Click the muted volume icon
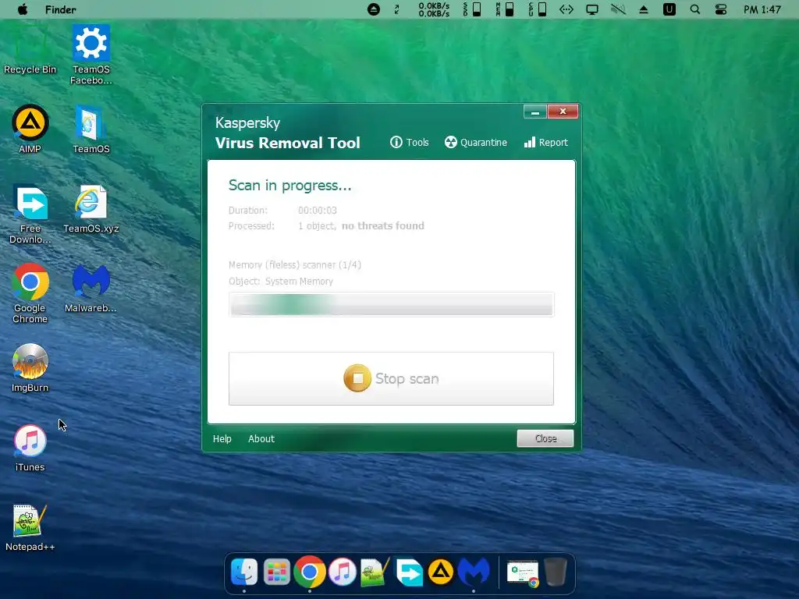This screenshot has width=799, height=599. point(618,9)
